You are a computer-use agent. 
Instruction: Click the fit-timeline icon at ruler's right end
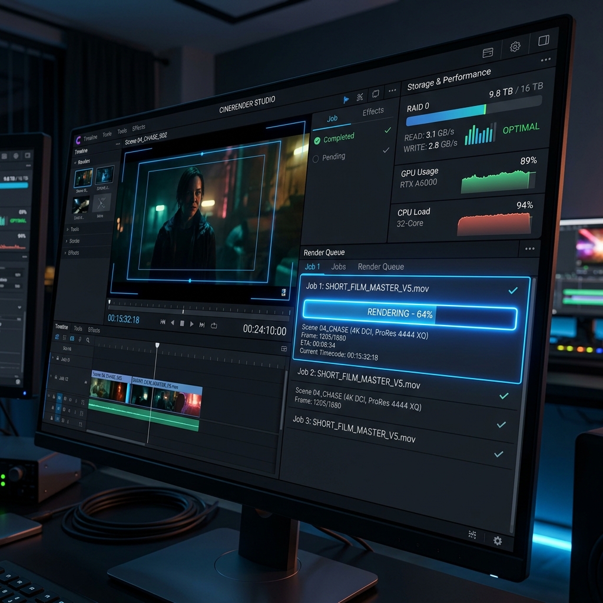click(x=284, y=349)
